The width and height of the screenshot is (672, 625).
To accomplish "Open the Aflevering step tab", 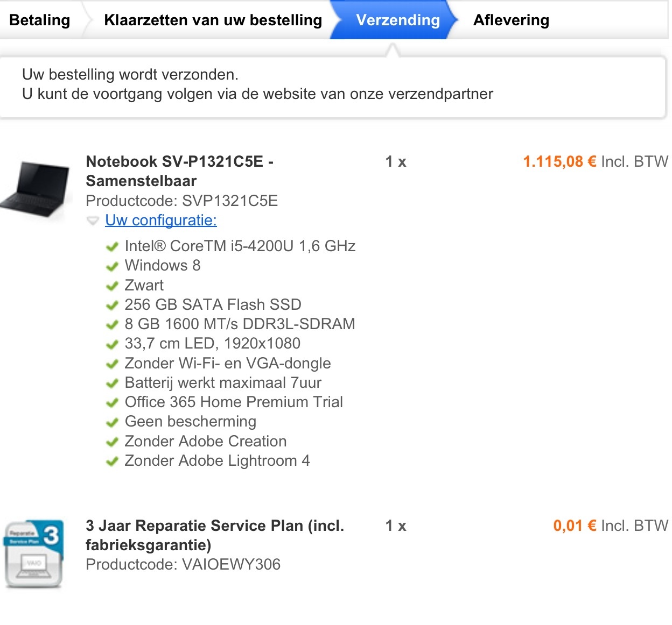I will coord(511,20).
